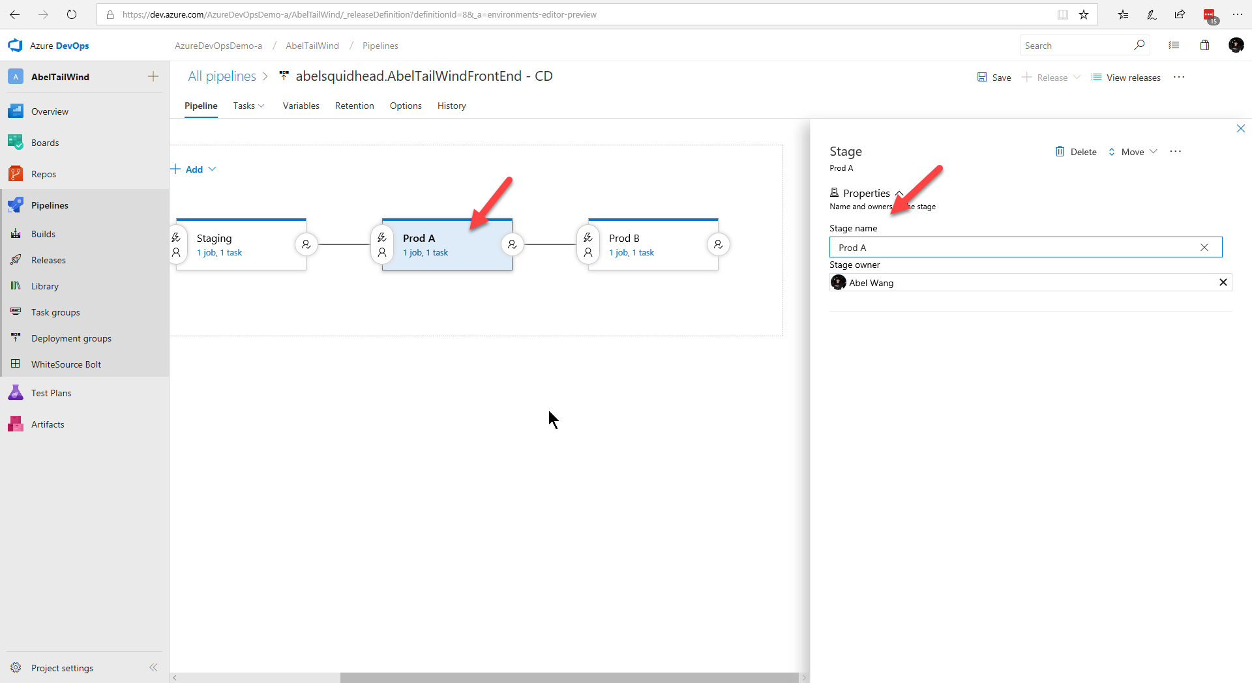The height and width of the screenshot is (683, 1252).
Task: Collapse the sidebar with double-chevron icon
Action: (153, 667)
